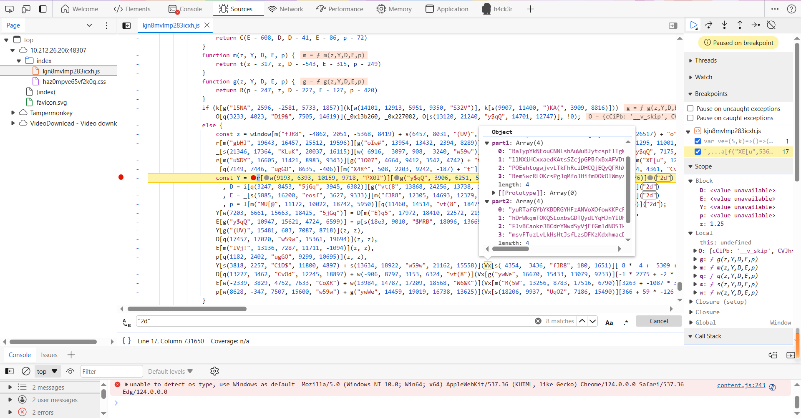Deactivate all breakpoints

coord(771,25)
